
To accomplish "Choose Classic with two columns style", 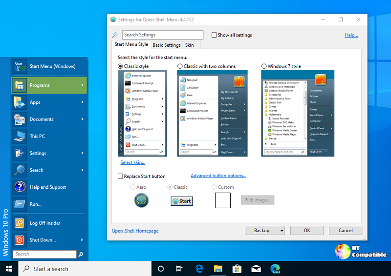I will coord(180,66).
